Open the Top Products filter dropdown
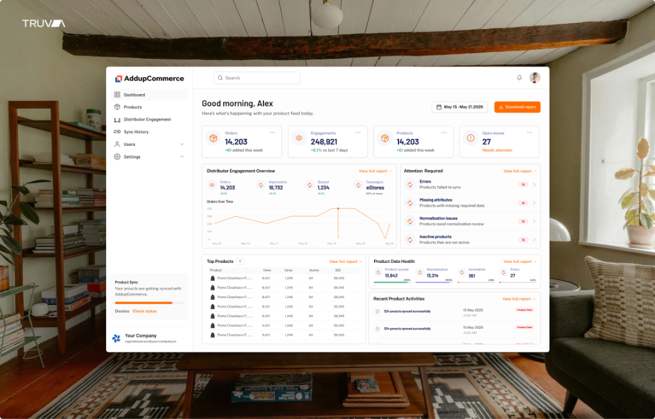Screen dimensions: 655x419 241,262
